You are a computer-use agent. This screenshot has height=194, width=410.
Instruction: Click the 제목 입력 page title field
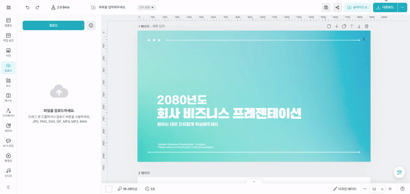158,26
